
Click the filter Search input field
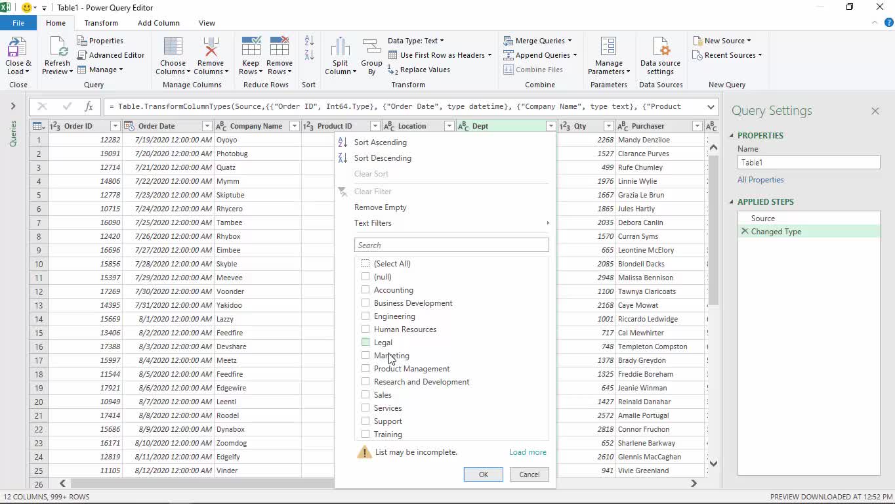[451, 245]
